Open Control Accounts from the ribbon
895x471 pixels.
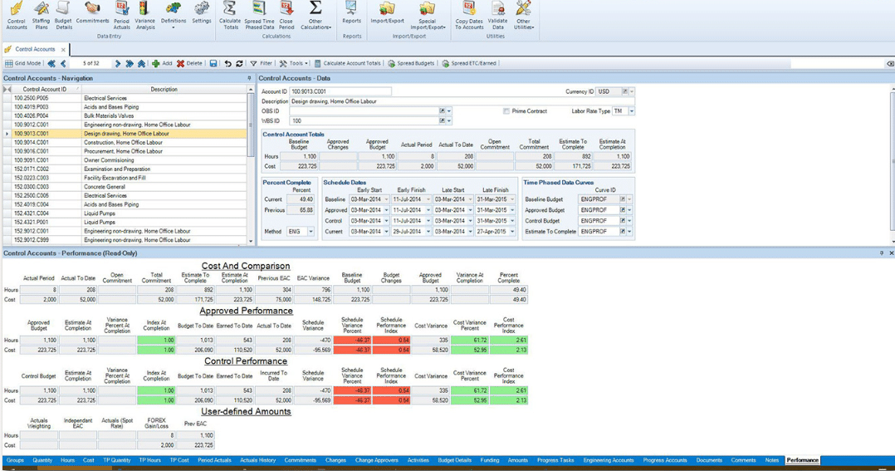(17, 16)
